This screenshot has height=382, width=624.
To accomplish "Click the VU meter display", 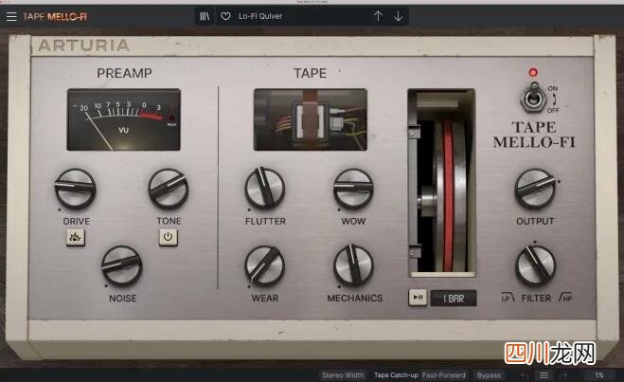I will [x=124, y=119].
